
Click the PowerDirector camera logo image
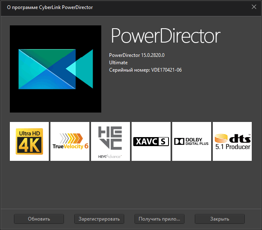tap(55, 69)
